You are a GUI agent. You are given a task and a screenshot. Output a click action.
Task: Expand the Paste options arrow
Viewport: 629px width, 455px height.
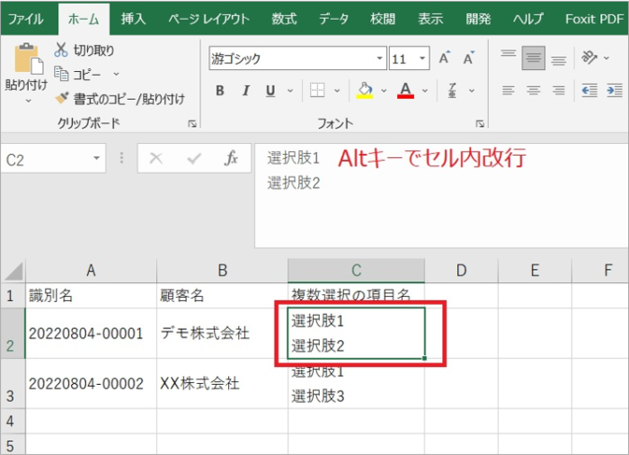(x=28, y=101)
